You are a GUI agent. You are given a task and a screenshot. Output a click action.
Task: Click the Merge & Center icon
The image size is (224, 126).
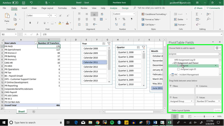coord(101,19)
